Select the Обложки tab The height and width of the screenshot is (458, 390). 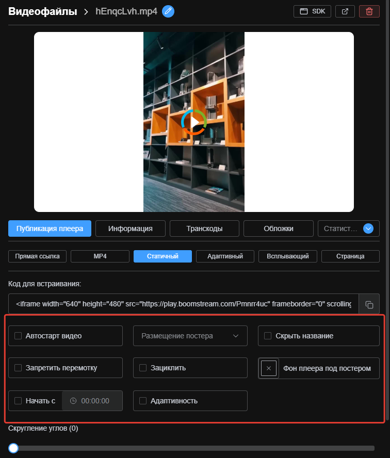click(x=279, y=228)
